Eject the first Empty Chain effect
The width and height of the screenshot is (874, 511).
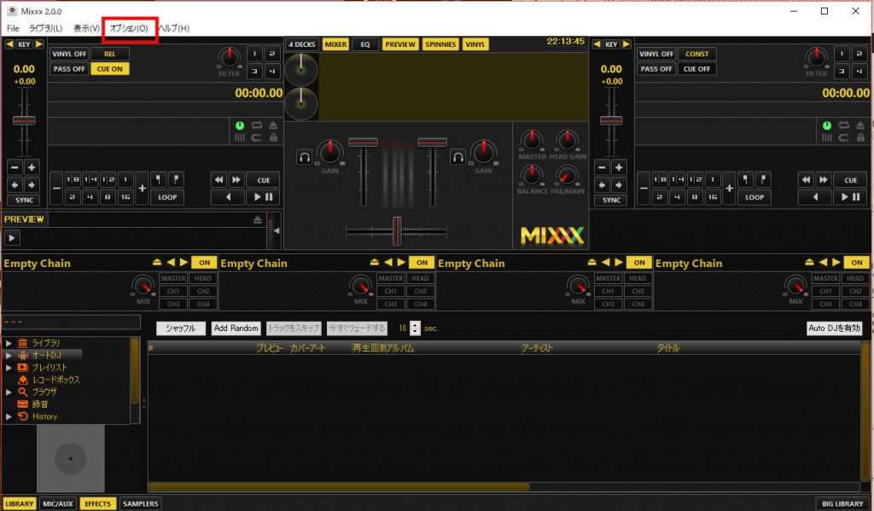(157, 262)
